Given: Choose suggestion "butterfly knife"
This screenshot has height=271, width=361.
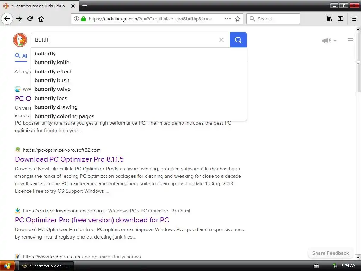Looking at the screenshot, I should click(139, 62).
